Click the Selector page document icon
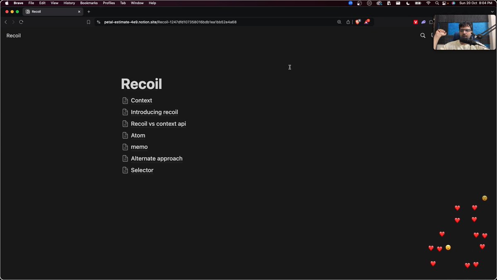Screen dimensions: 497x280 pyautogui.click(x=125, y=170)
